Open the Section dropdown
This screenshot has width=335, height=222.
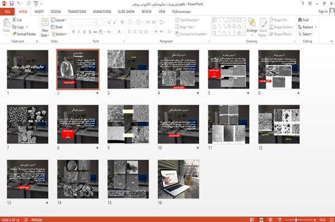click(x=59, y=34)
